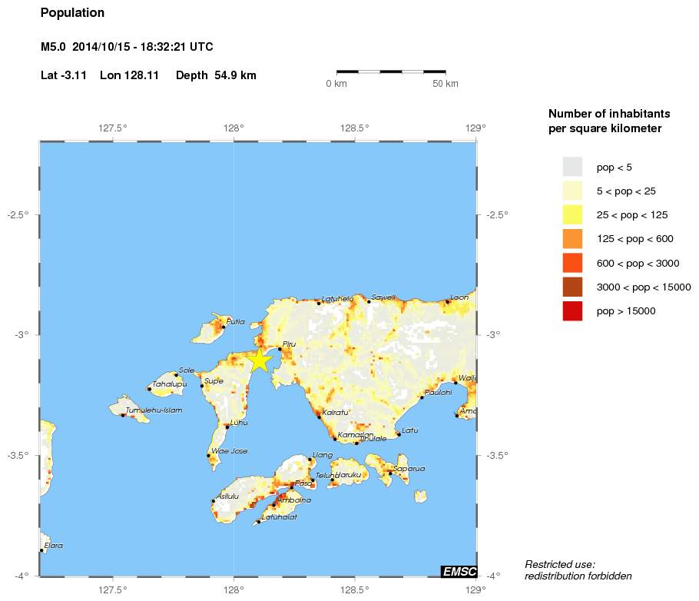
Task: Select the '125 < pop < 600' orange swatch
Action: tap(572, 239)
